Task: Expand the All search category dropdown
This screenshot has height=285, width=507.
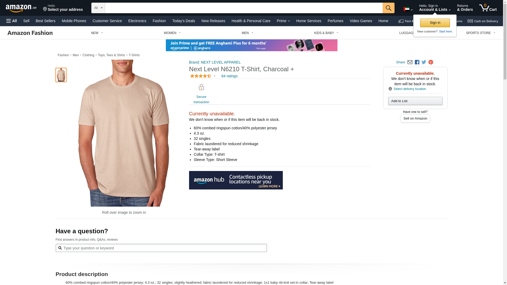Action: (x=98, y=8)
